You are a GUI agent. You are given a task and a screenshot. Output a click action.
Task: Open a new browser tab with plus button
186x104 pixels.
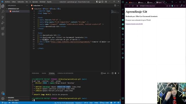coord(166,3)
